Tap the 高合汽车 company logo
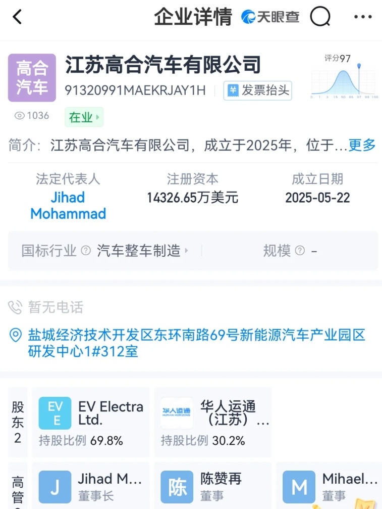Image resolution: width=382 pixels, height=509 pixels. (x=32, y=77)
